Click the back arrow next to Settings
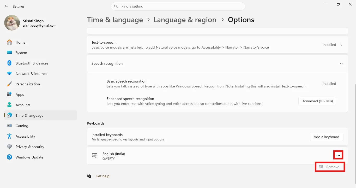The image size is (356, 188). 6,6
